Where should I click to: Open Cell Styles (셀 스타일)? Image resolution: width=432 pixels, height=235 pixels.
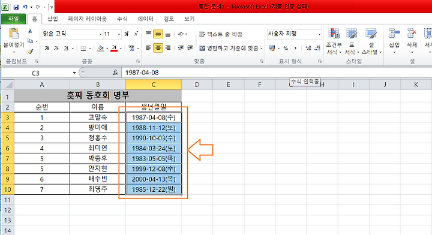(x=371, y=41)
